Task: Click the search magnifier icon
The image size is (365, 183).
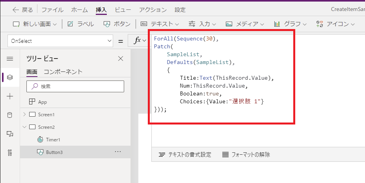Action: tap(35, 86)
